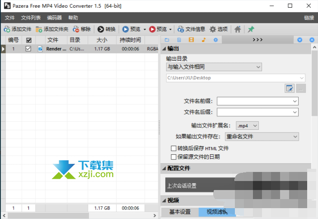
Task: Start conversion with the 转换 button
Action: (x=107, y=29)
